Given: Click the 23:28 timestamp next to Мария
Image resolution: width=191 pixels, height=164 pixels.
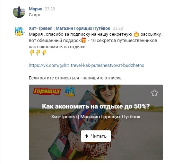Looking at the screenshot, I should coord(50,9).
